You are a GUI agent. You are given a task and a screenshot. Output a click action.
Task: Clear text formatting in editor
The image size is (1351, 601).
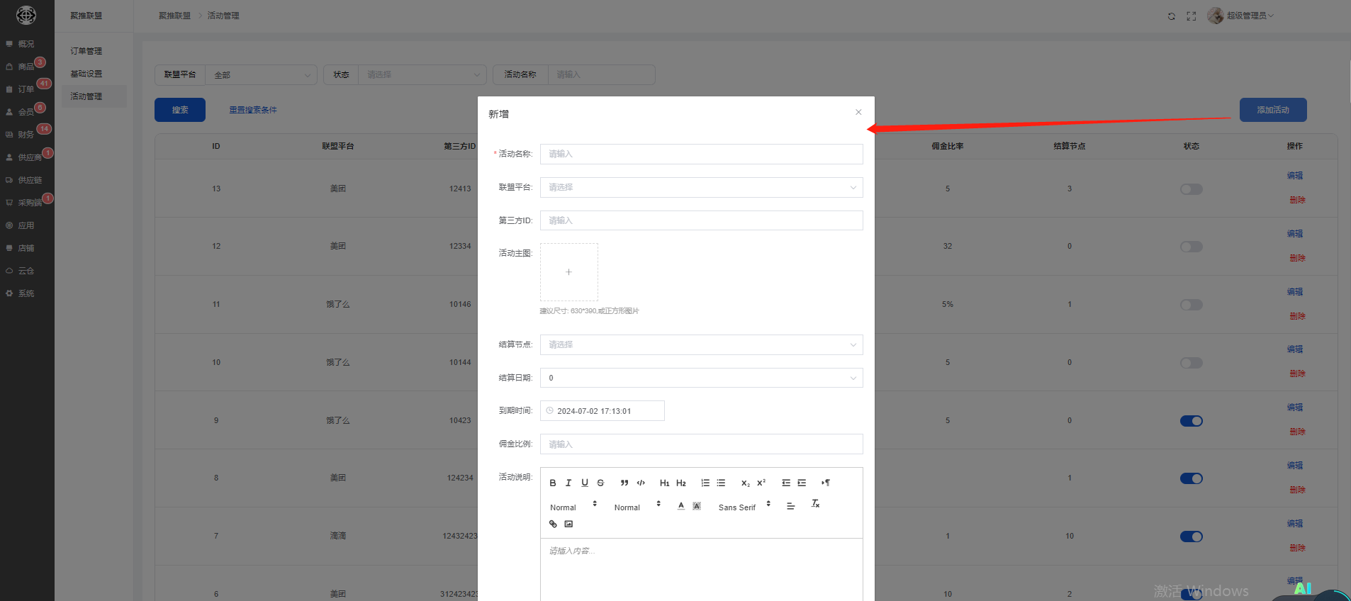click(815, 504)
